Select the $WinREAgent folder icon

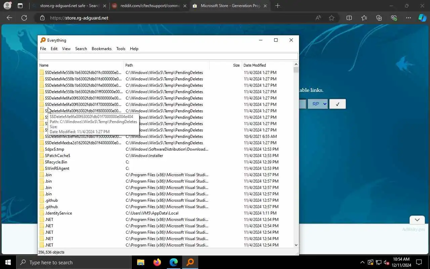coord(42,168)
